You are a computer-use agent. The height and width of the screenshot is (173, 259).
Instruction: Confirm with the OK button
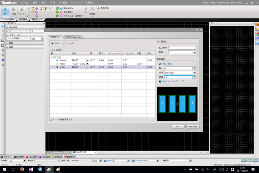coord(178,127)
